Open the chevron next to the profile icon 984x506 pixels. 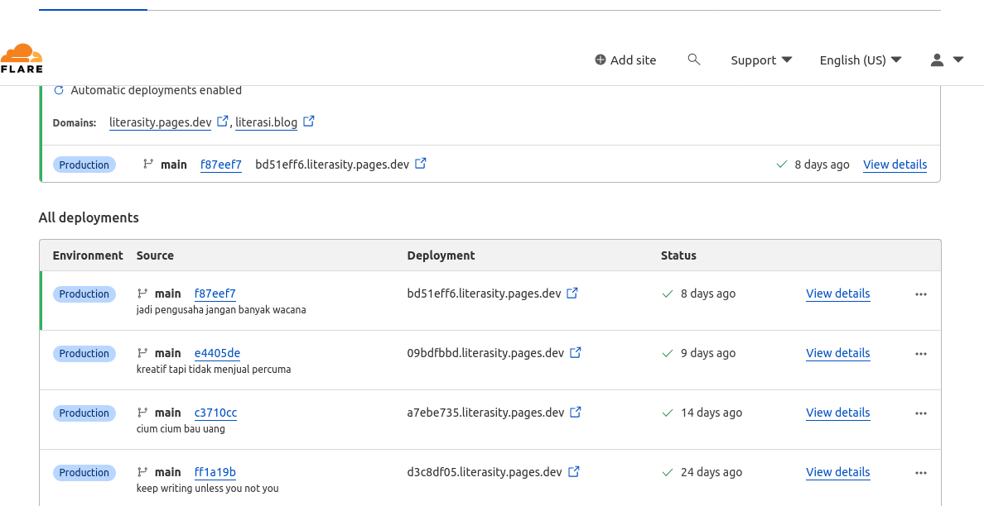(x=958, y=60)
